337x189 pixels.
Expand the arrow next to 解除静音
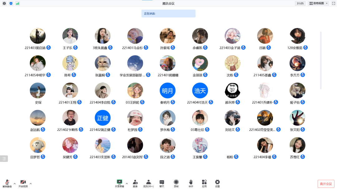pyautogui.click(x=15, y=183)
